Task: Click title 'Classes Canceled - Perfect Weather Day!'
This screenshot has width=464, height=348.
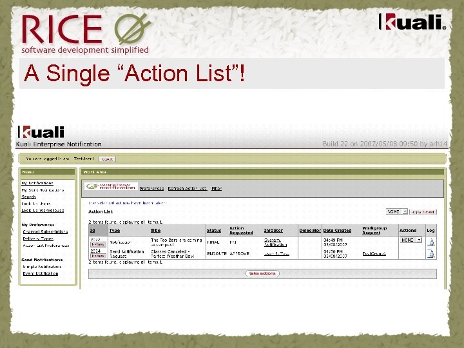Action: click(173, 254)
